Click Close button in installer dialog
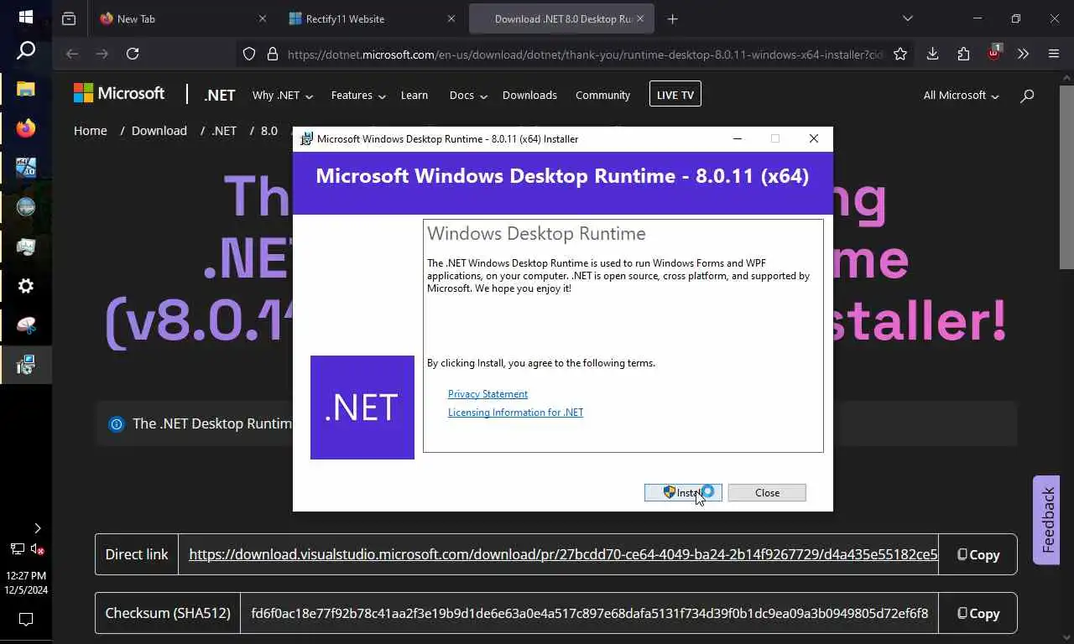Viewport: 1074px width, 644px height. [767, 493]
